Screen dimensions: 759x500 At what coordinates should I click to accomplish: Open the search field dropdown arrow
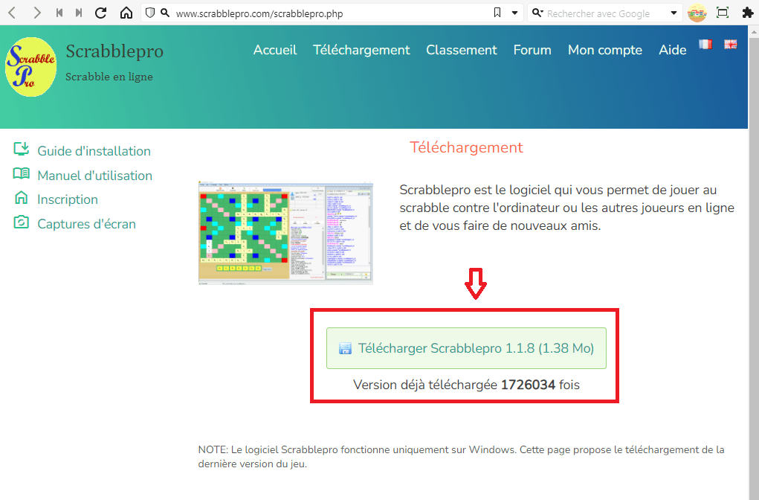(674, 13)
